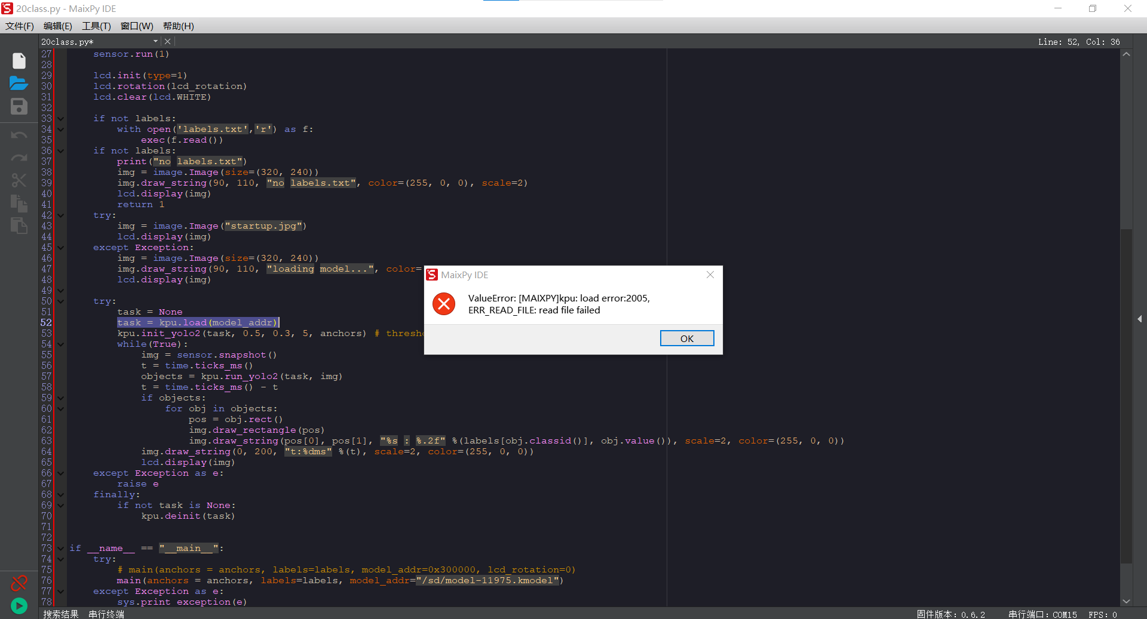Collapse the finally fold at line 68
1147x619 pixels.
coord(61,495)
